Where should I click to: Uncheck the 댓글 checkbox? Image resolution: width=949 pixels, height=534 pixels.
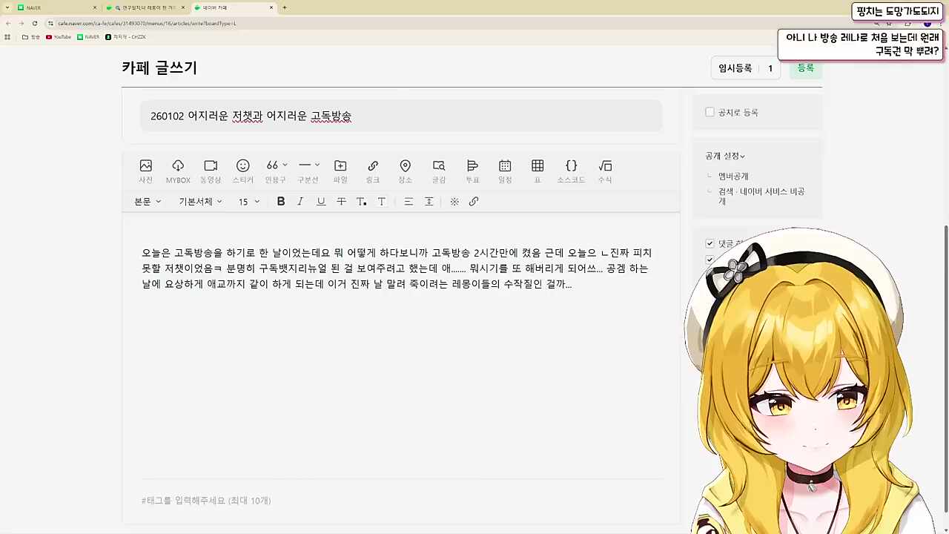point(710,243)
